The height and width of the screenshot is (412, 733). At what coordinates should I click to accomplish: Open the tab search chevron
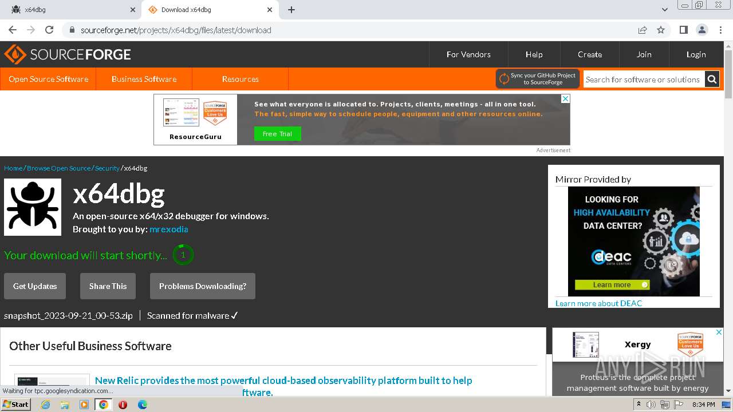(x=664, y=10)
